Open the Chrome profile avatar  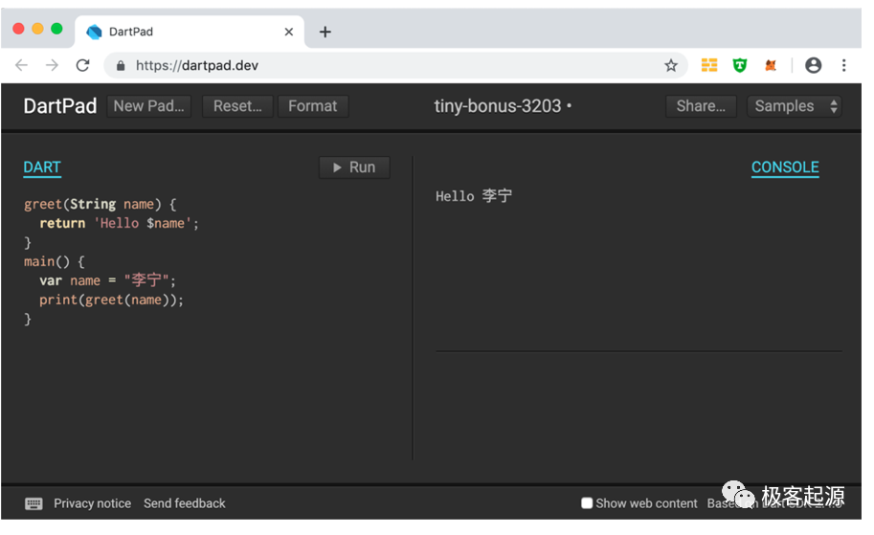[814, 65]
